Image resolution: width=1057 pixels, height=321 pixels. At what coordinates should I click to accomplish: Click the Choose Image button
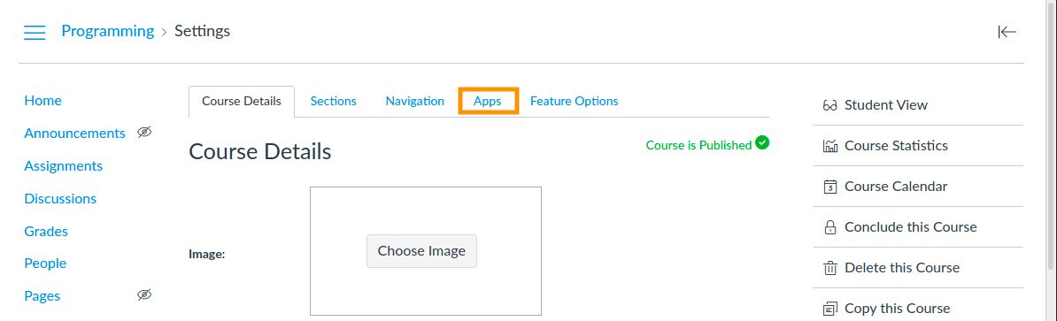[x=421, y=251]
